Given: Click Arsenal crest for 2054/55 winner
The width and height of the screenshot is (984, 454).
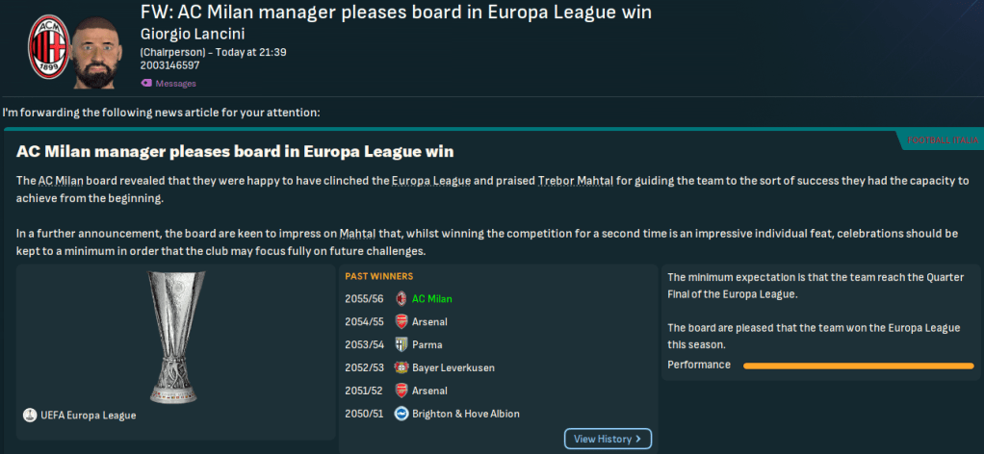Looking at the screenshot, I should pos(401,322).
